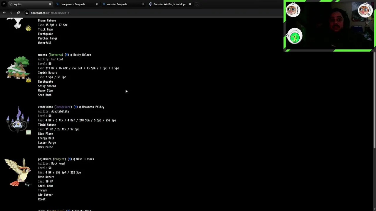This screenshot has height=211, width=376.
Task: Click the Blue Flare move
Action: point(46,134)
